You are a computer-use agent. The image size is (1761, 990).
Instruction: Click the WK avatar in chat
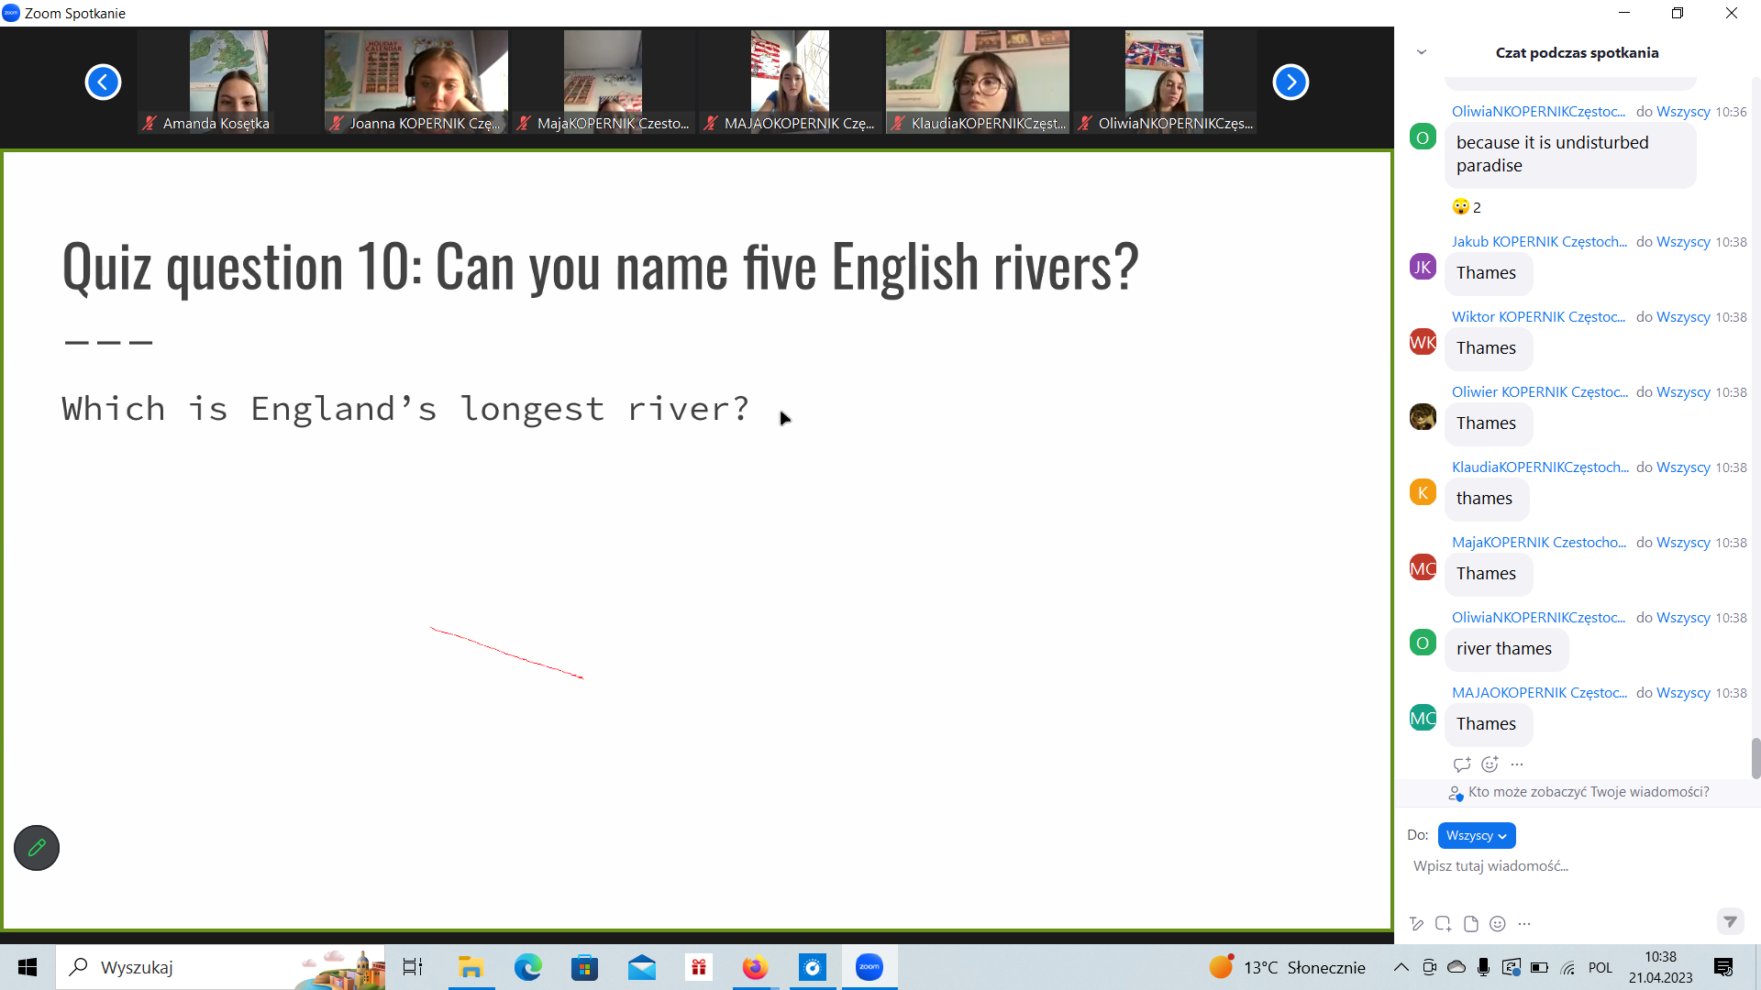pos(1423,342)
